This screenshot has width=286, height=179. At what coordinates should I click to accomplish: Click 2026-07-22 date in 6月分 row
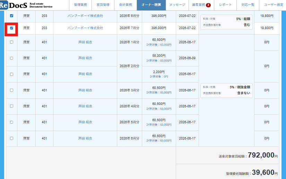pos(187,16)
